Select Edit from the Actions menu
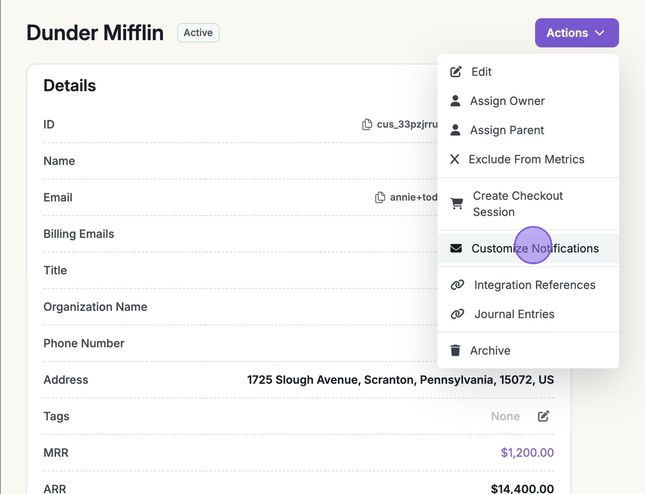The width and height of the screenshot is (645, 494). [x=528, y=71]
